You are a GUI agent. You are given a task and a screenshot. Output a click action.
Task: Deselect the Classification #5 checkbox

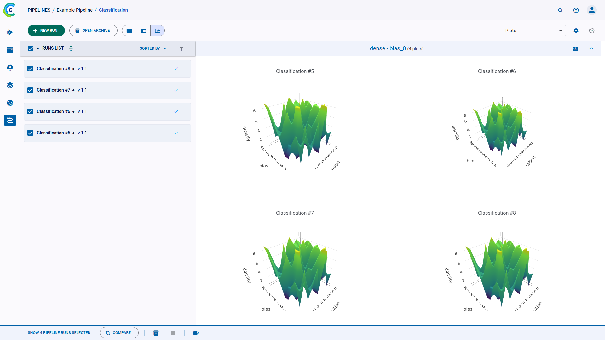(30, 133)
